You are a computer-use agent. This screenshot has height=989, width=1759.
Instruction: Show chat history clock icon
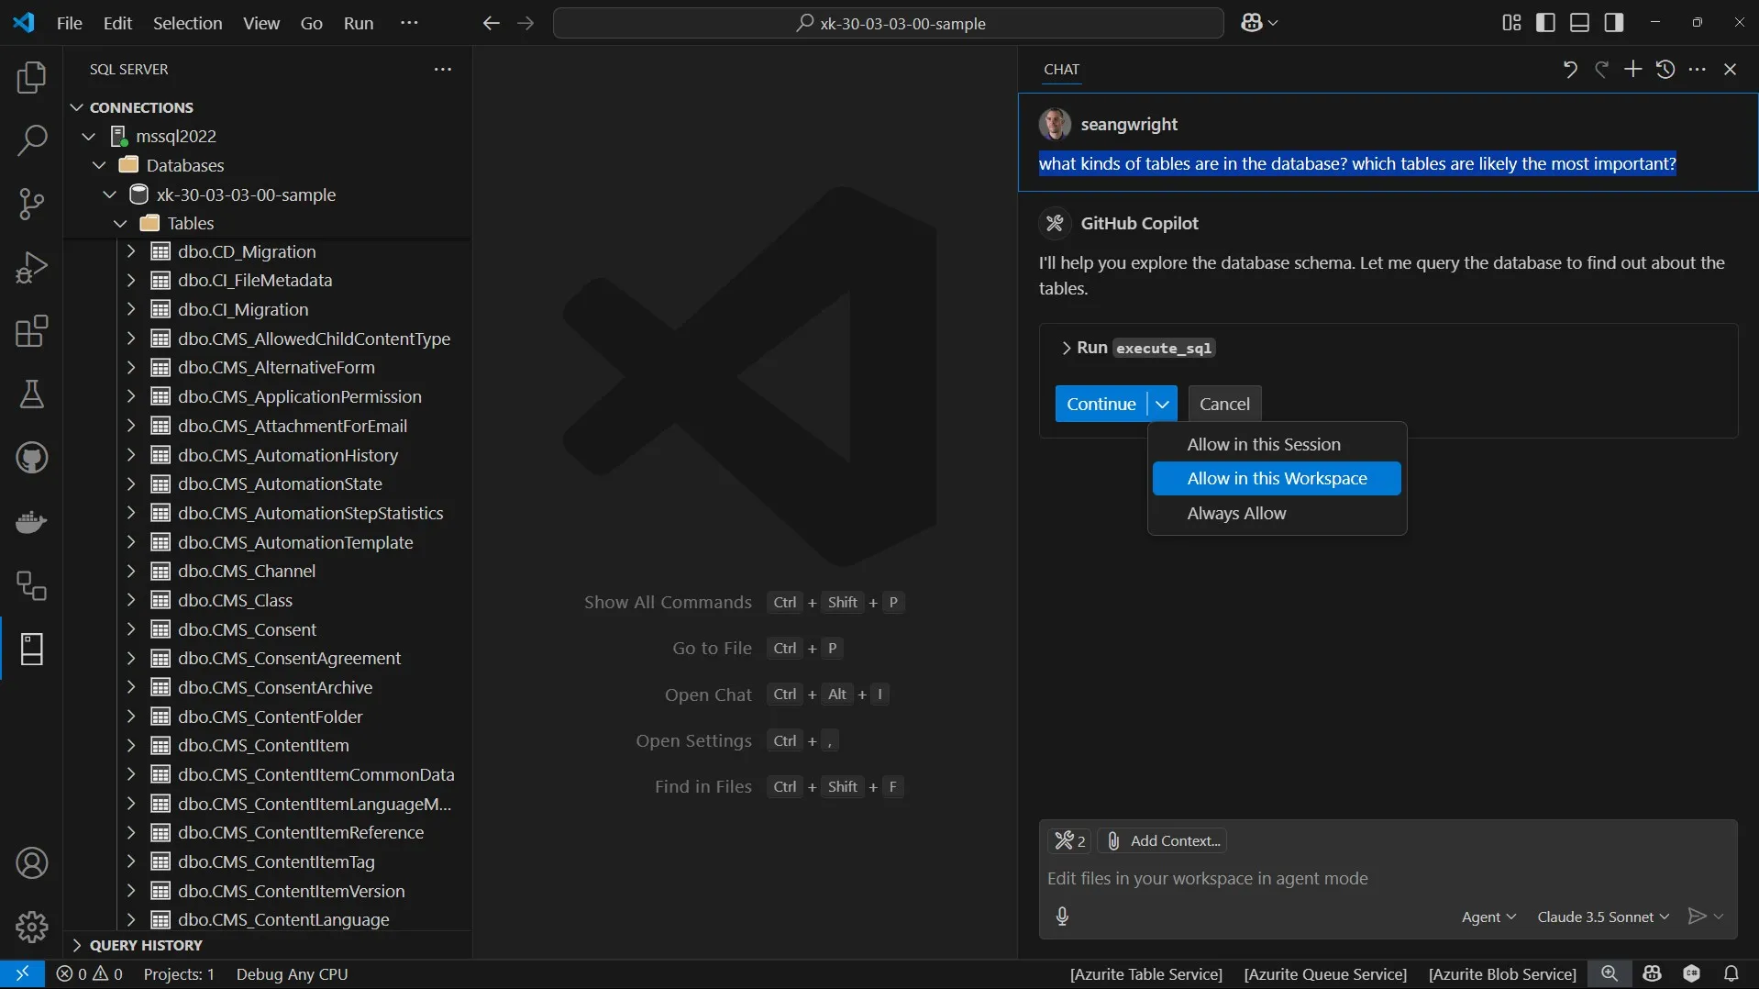(1665, 70)
